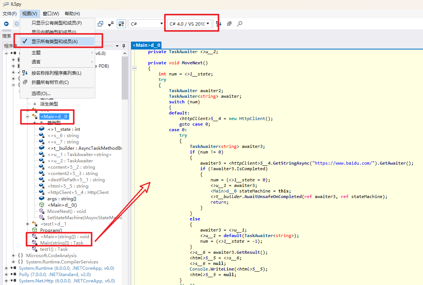Click the overlapping-windows icon left of the language dropdown
Screen dimensions: 423x285
[100, 24]
